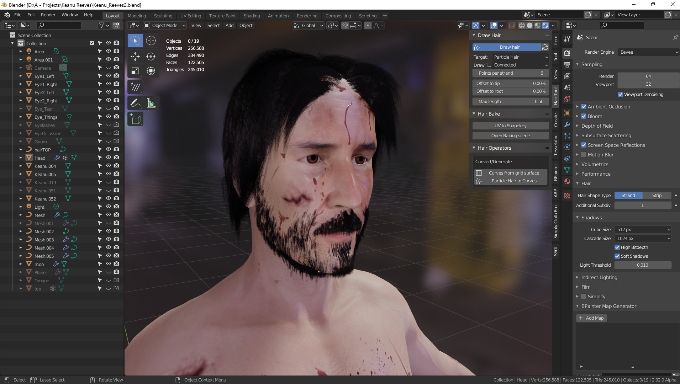Switch to the Shading workspace tab
This screenshot has width=680, height=384.
pos(252,16)
